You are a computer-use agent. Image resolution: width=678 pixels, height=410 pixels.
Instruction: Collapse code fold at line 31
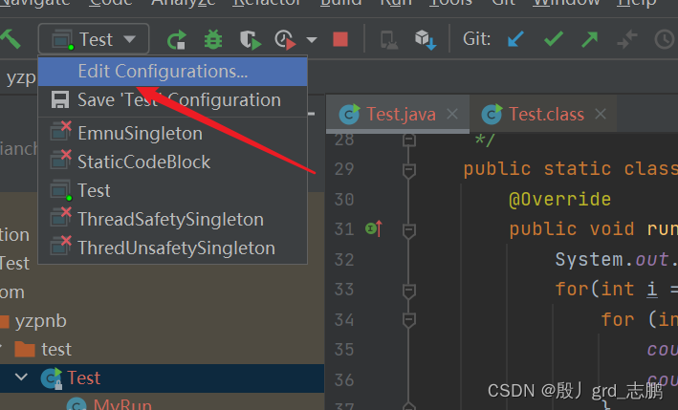408,229
